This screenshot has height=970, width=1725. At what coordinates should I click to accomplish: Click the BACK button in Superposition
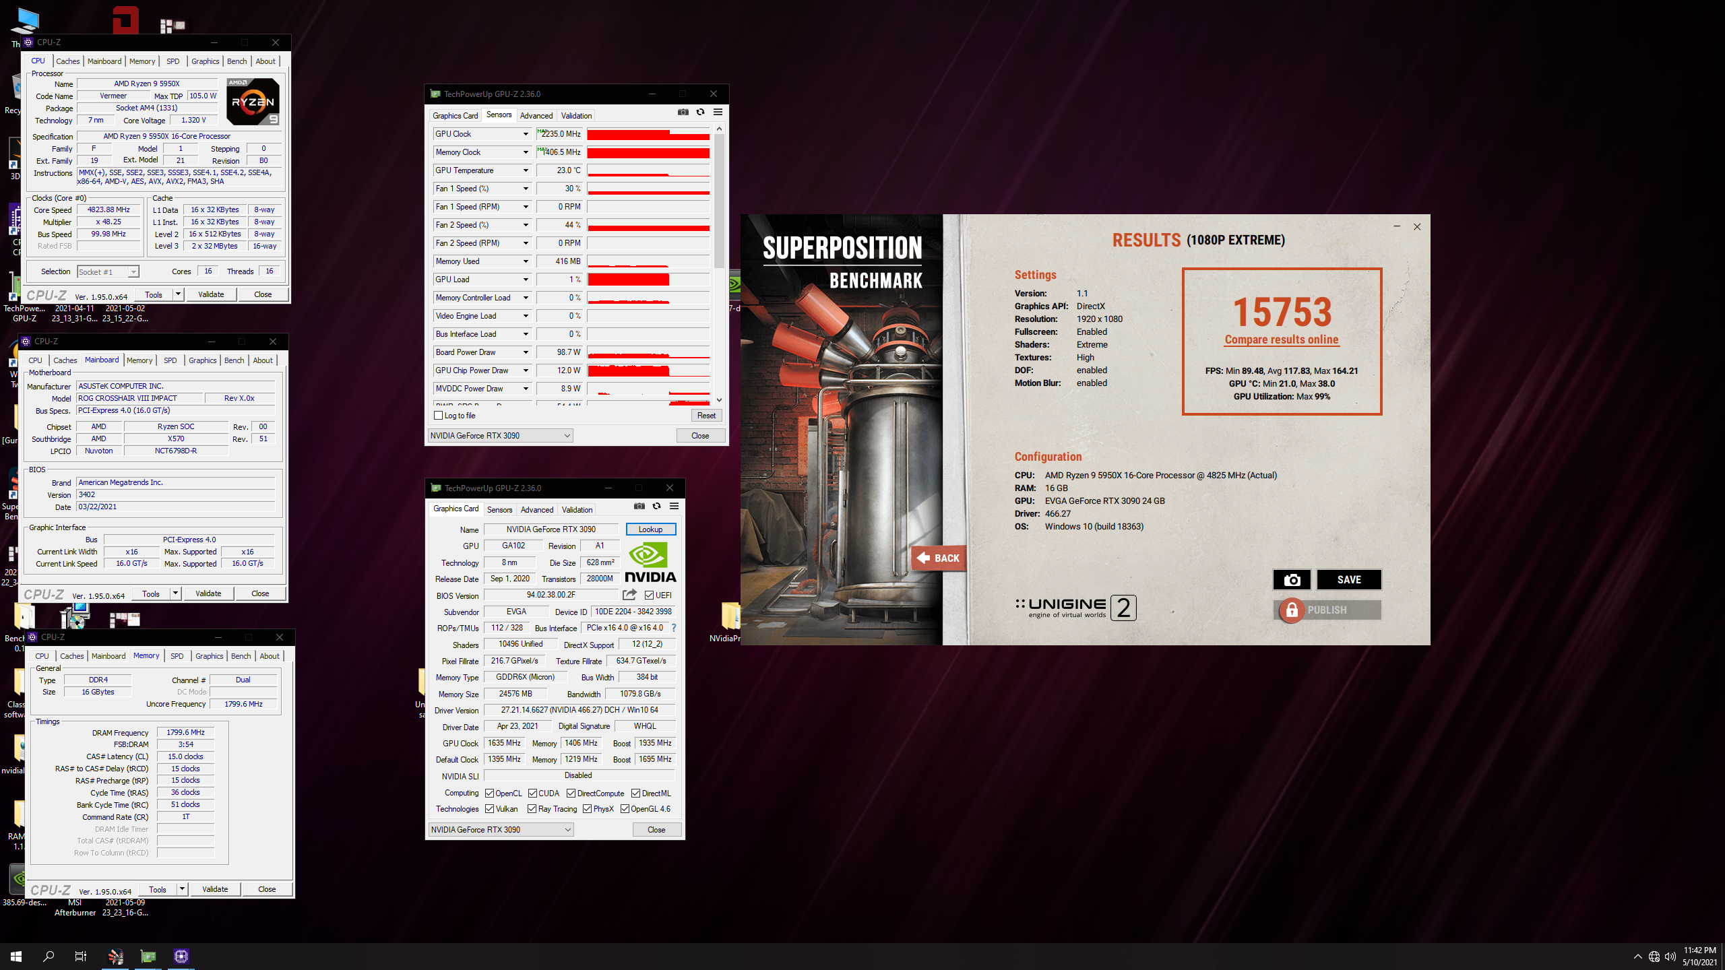939,558
